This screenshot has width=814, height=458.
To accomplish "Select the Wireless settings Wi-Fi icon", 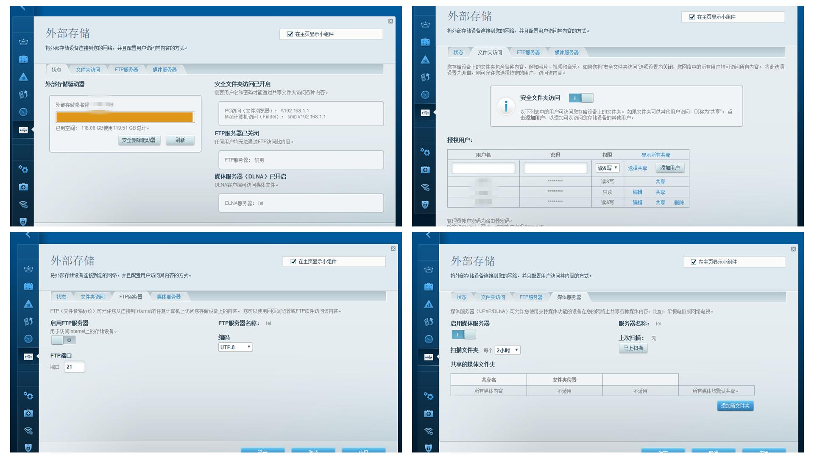I will point(24,204).
